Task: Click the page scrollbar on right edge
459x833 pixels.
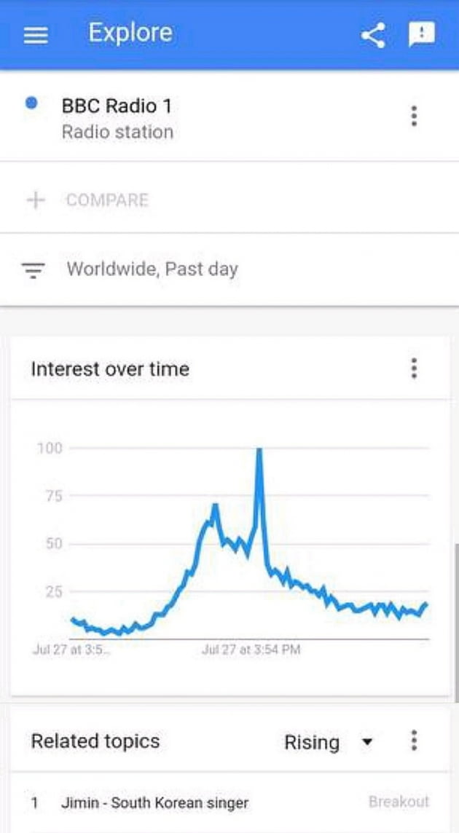Action: pyautogui.click(x=455, y=619)
